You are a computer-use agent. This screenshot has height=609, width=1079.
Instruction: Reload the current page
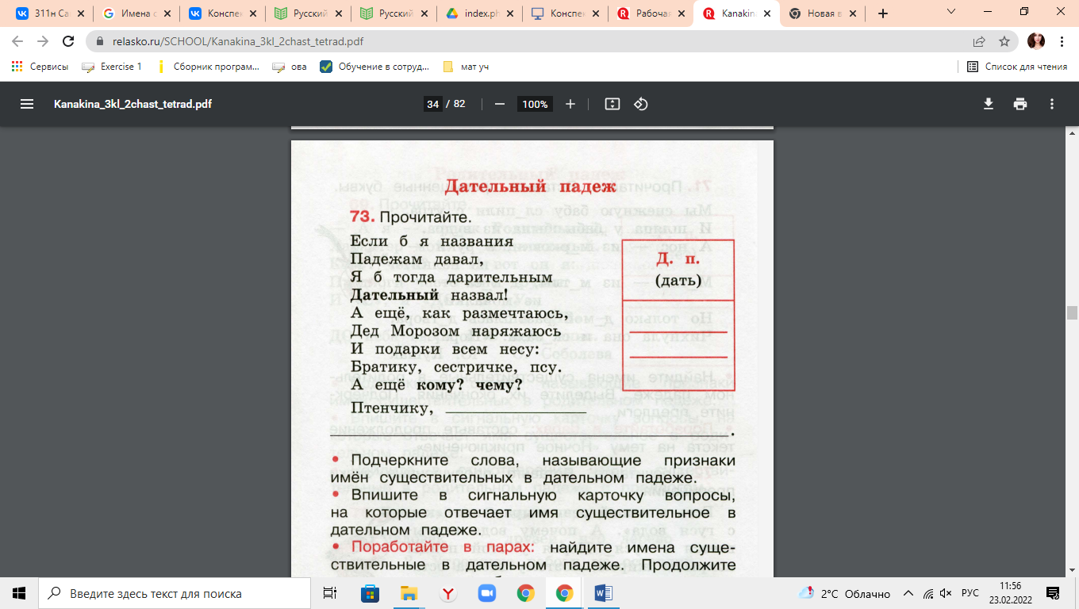click(x=68, y=41)
